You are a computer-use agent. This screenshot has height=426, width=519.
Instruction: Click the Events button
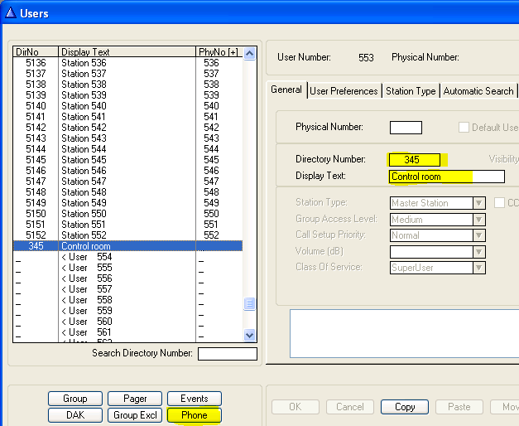195,399
